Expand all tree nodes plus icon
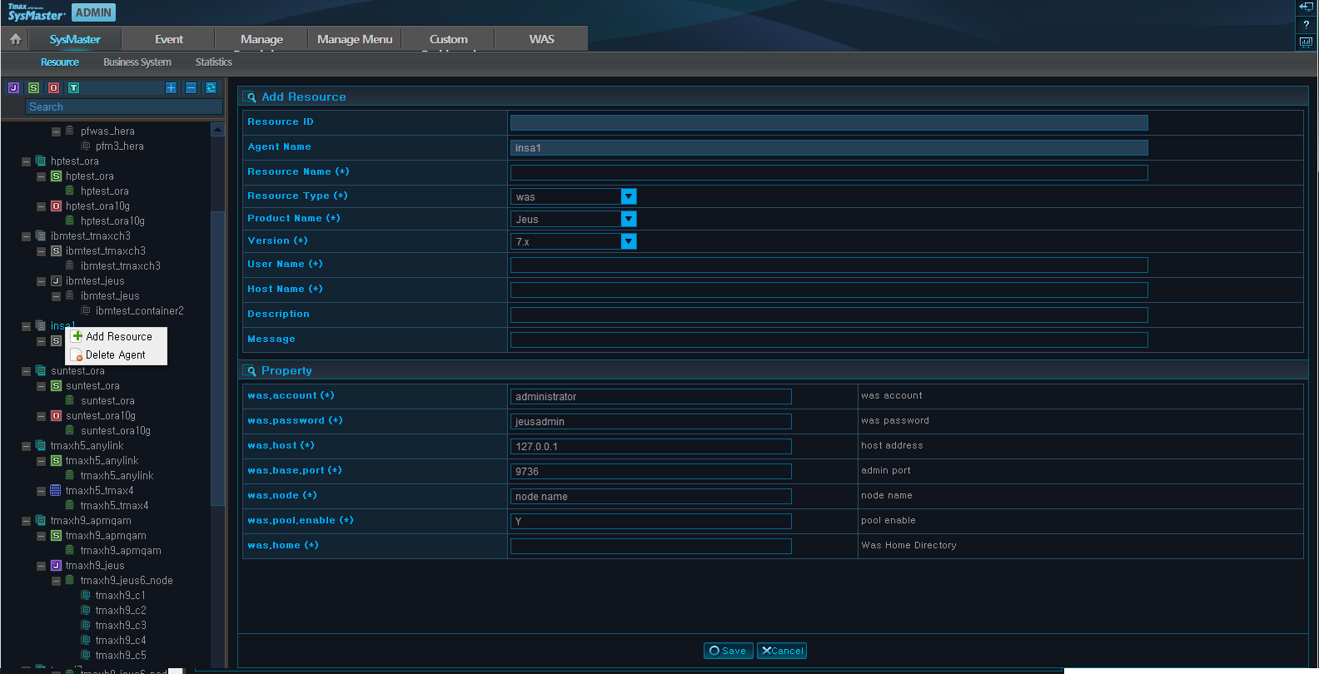Image resolution: width=1319 pixels, height=674 pixels. [171, 87]
